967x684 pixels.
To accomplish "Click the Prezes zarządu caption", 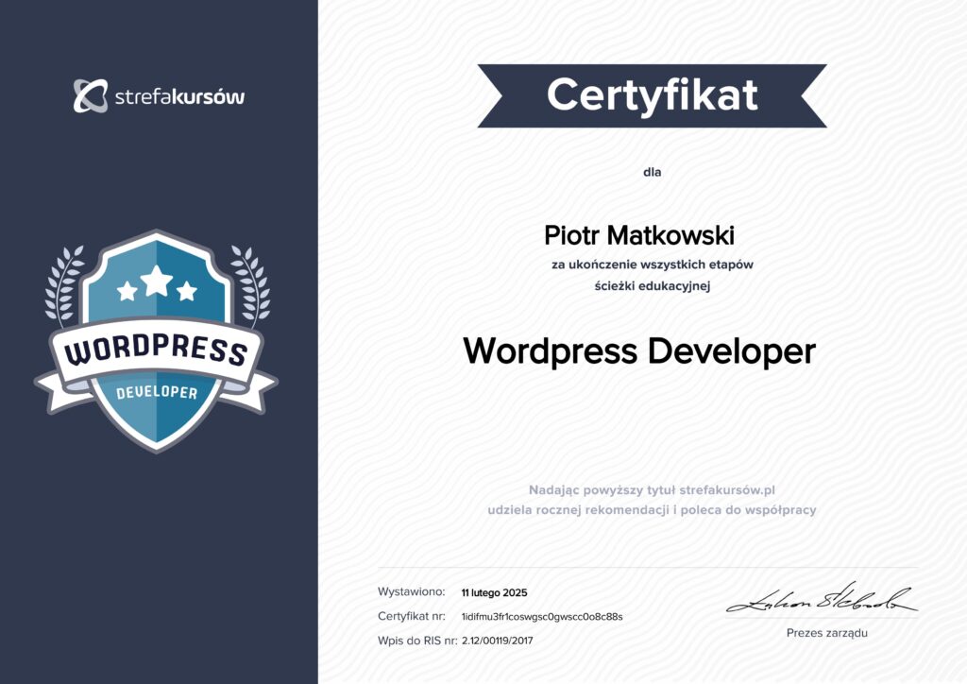I will [x=826, y=633].
